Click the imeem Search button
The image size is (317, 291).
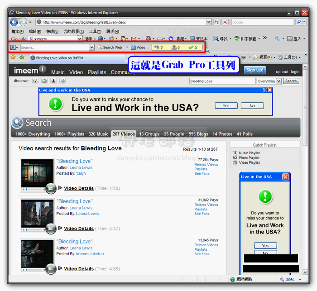point(291,81)
